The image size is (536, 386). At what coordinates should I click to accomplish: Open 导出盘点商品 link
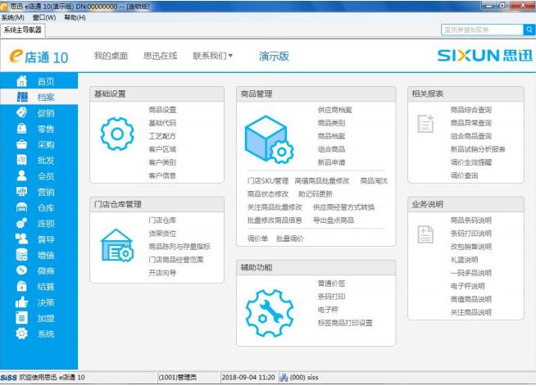334,220
